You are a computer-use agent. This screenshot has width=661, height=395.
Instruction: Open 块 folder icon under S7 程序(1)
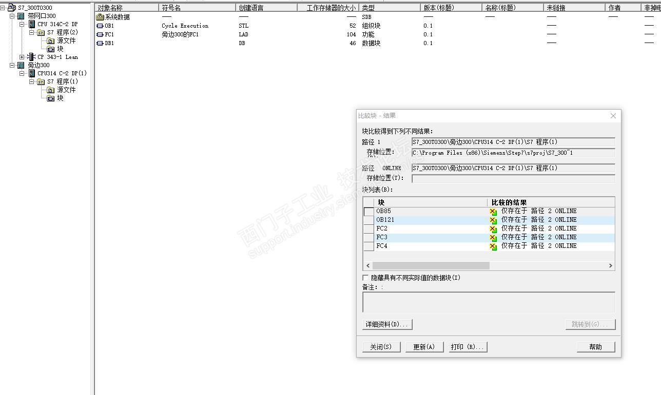(x=51, y=98)
